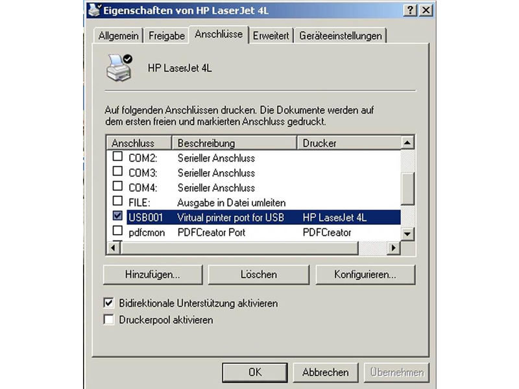Select the COM2: port row name
The height and width of the screenshot is (389, 519).
[143, 158]
